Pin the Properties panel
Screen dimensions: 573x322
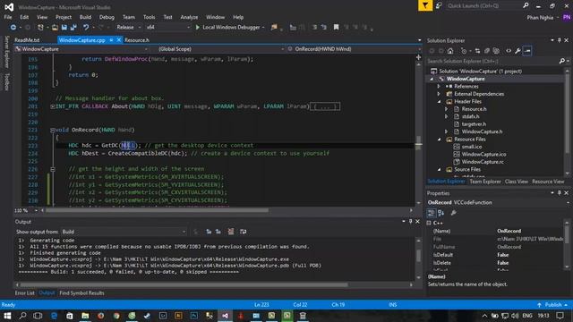pos(559,193)
